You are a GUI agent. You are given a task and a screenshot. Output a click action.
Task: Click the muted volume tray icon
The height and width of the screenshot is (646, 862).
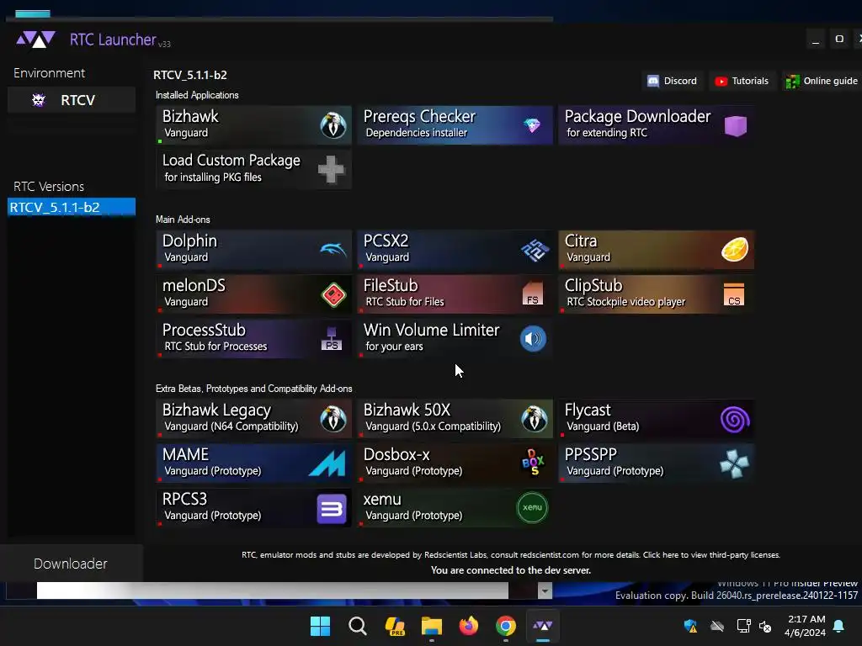pyautogui.click(x=764, y=626)
